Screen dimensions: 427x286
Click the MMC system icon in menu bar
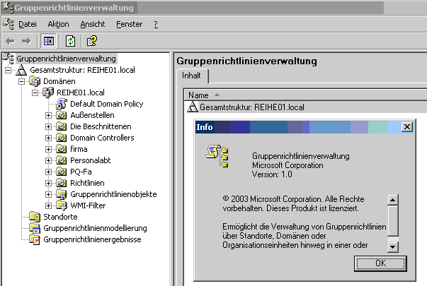8,23
